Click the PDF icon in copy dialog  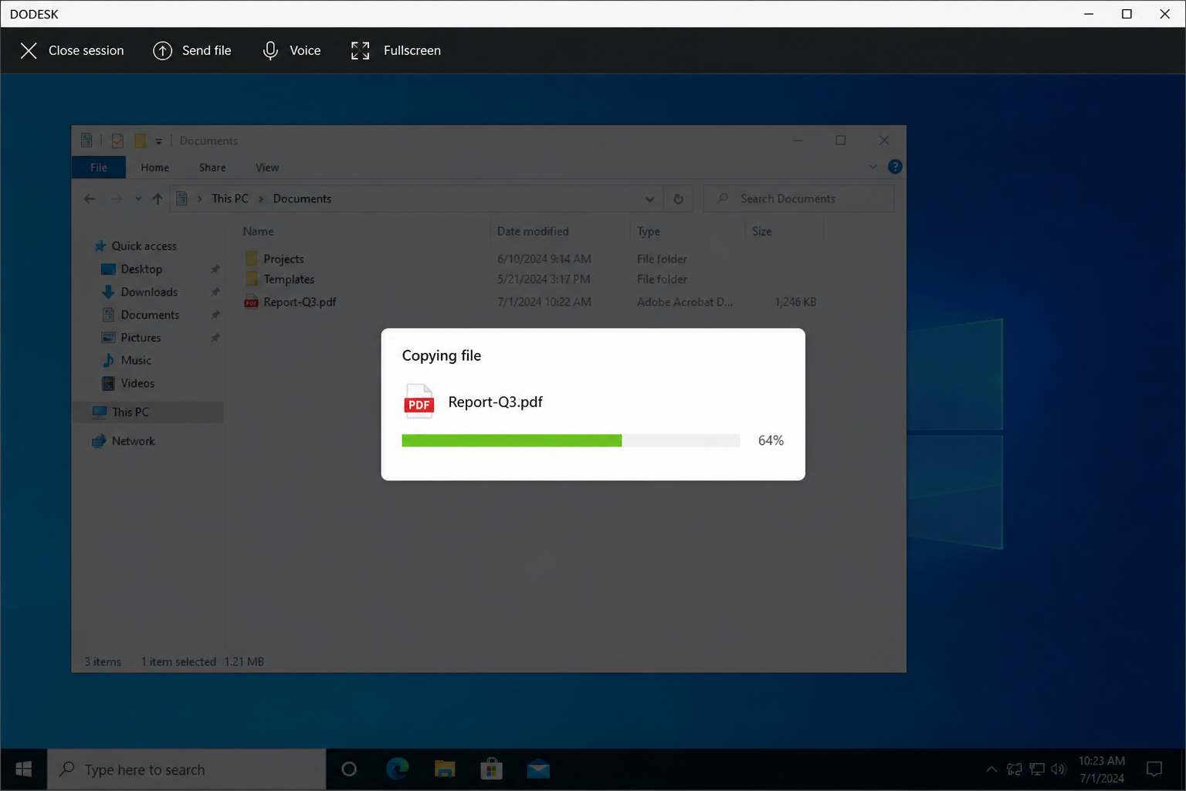[419, 402]
